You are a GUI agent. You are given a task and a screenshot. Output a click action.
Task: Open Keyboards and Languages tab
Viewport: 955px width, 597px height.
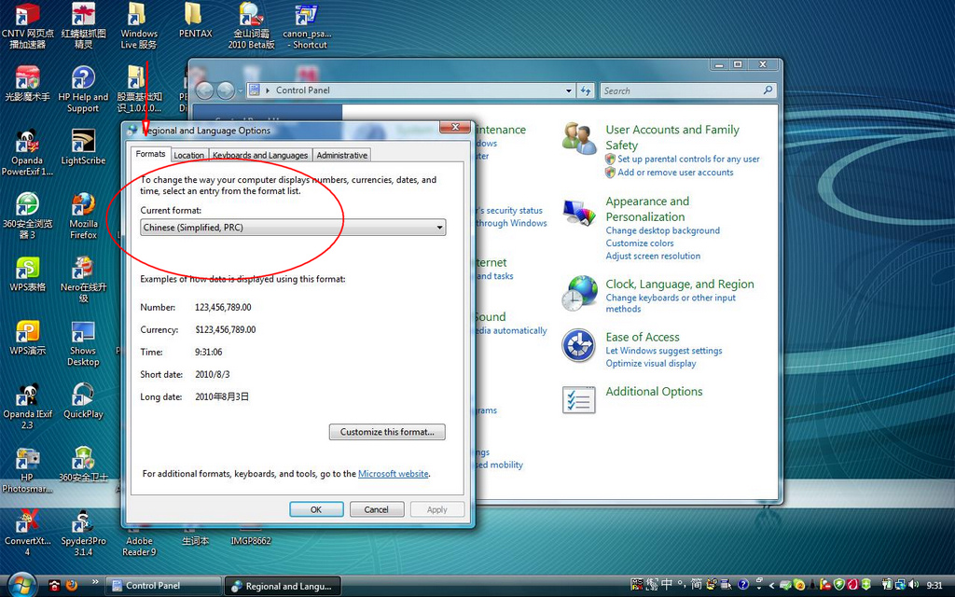click(x=260, y=156)
